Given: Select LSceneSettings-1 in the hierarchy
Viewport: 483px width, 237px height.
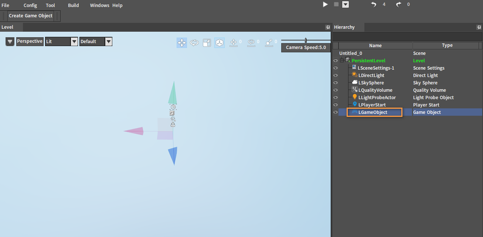Looking at the screenshot, I should click(376, 68).
